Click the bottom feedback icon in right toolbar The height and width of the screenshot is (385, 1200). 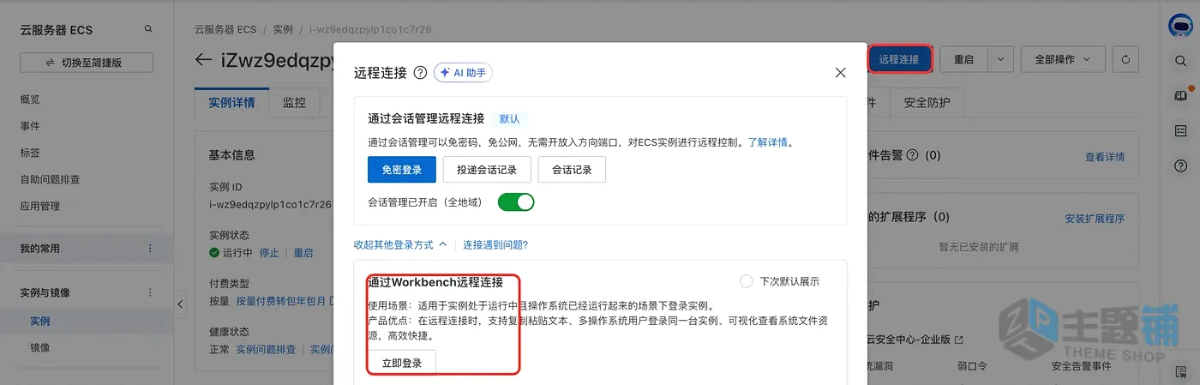(x=1181, y=370)
